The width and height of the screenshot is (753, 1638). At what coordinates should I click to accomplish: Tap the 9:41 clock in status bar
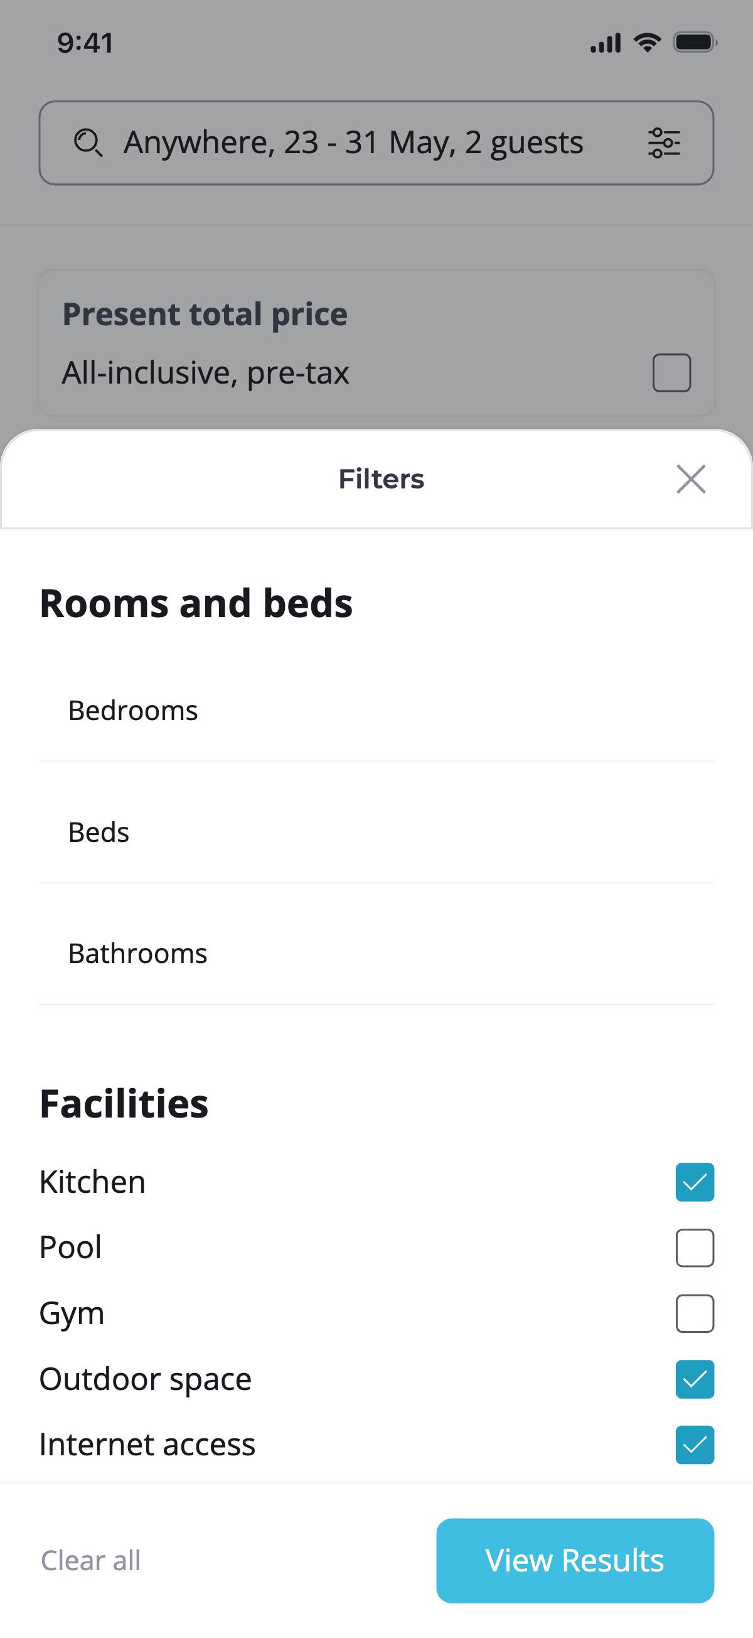[85, 43]
